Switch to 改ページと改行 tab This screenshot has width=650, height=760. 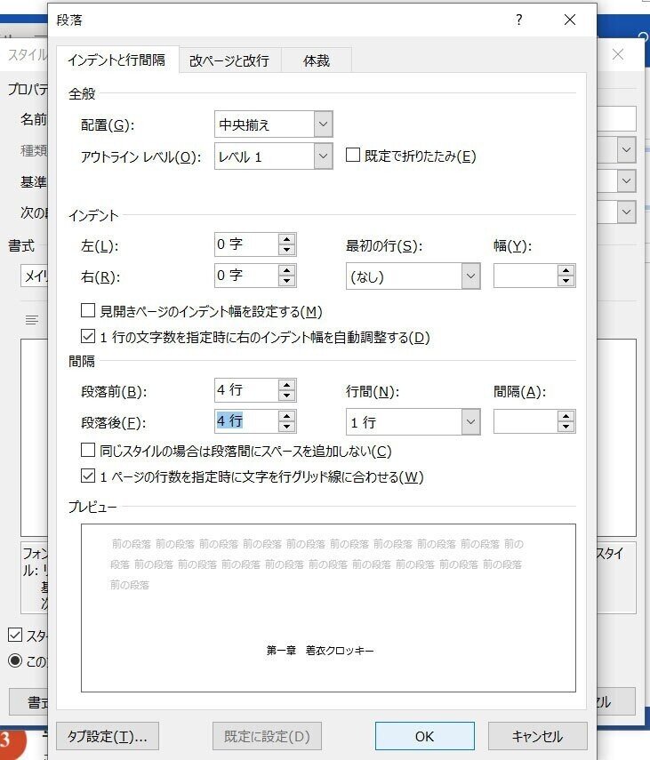tap(229, 60)
